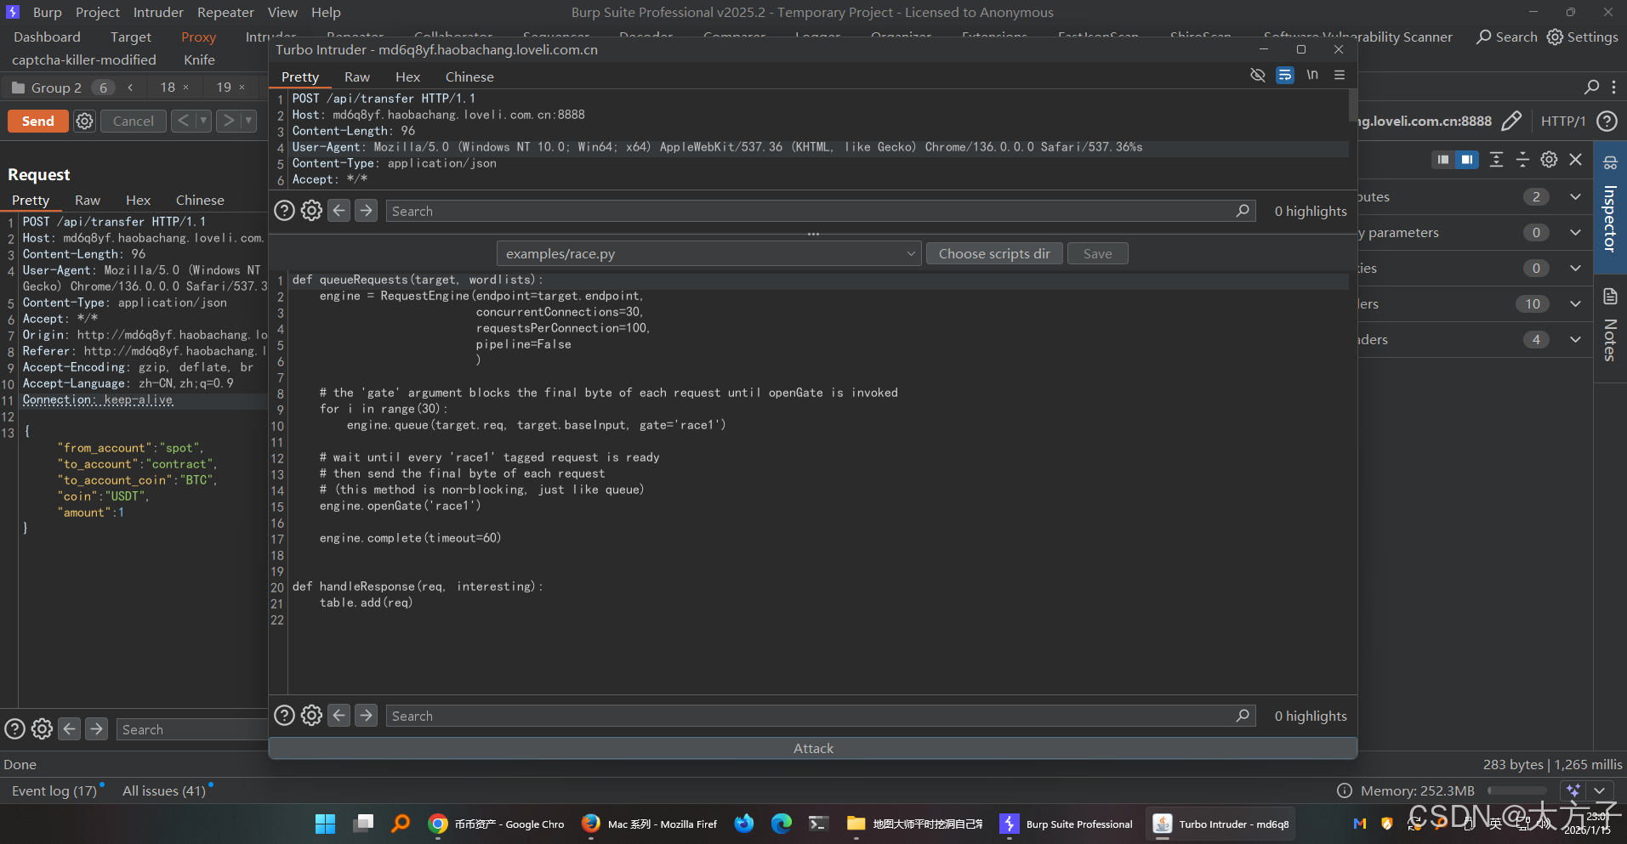Screen dimensions: 1627x844
Task: Open the back-history dropdown arrow
Action: click(203, 121)
